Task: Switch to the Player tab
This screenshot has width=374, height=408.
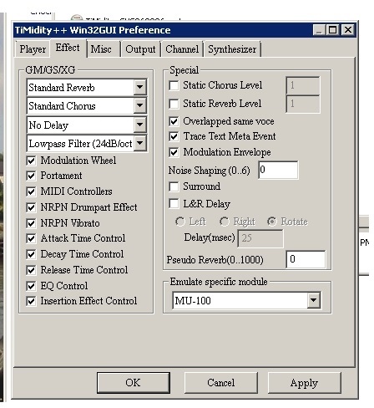Action: [x=33, y=49]
